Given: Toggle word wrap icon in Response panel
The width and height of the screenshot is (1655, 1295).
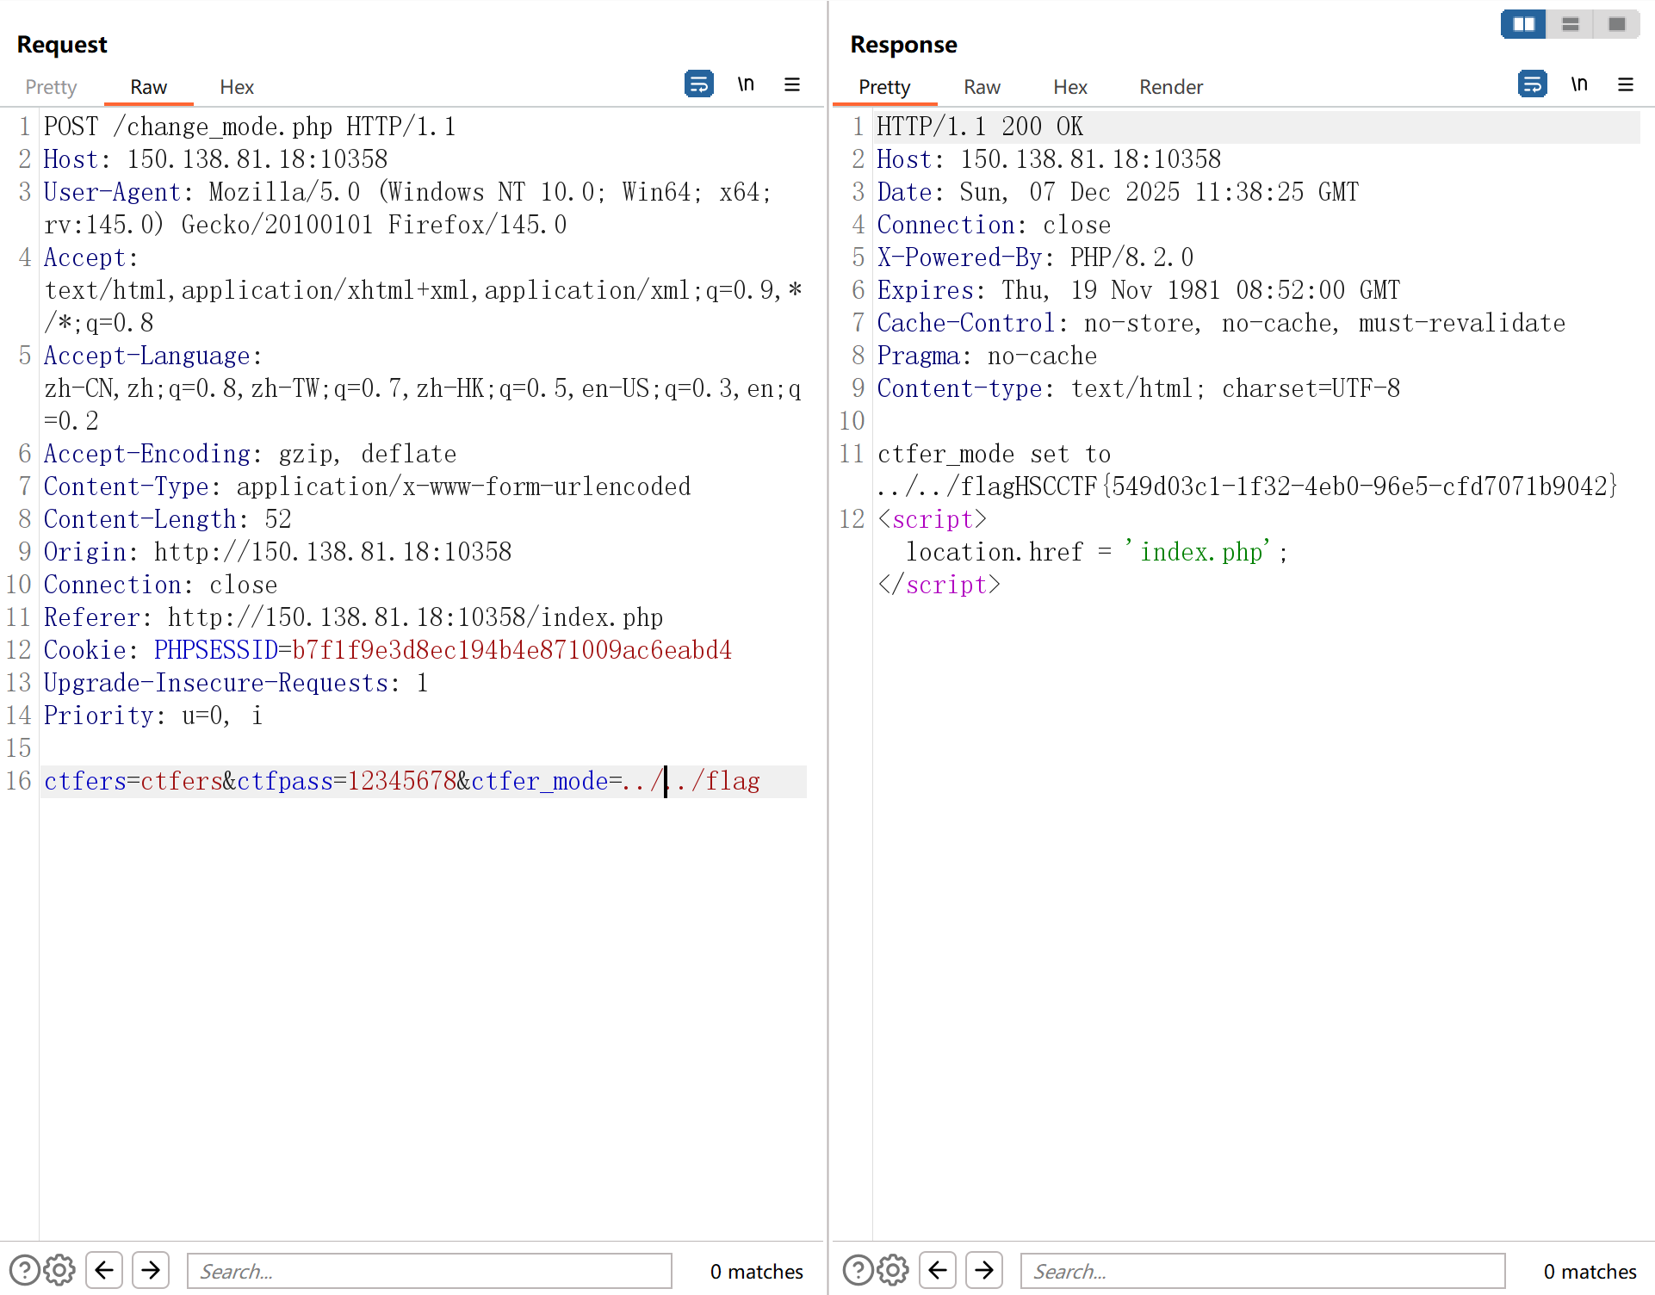Looking at the screenshot, I should tap(1532, 84).
